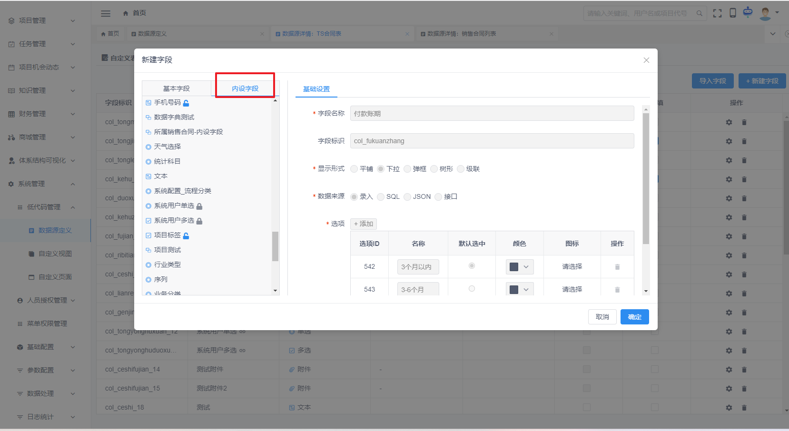Select 级联 display form radio
The width and height of the screenshot is (789, 431).
(x=461, y=169)
